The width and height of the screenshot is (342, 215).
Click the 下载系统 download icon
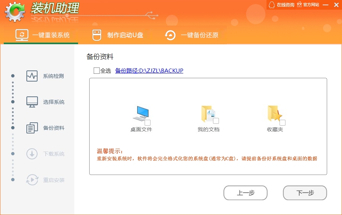(x=32, y=154)
